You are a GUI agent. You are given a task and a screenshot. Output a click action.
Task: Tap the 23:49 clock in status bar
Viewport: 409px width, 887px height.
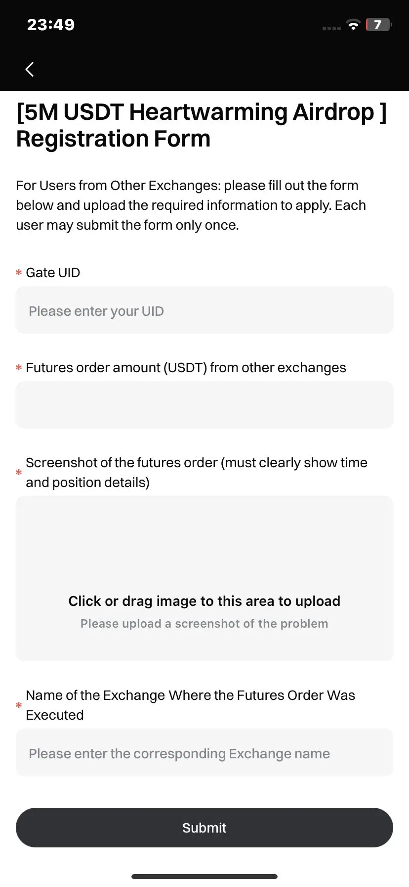pos(51,25)
